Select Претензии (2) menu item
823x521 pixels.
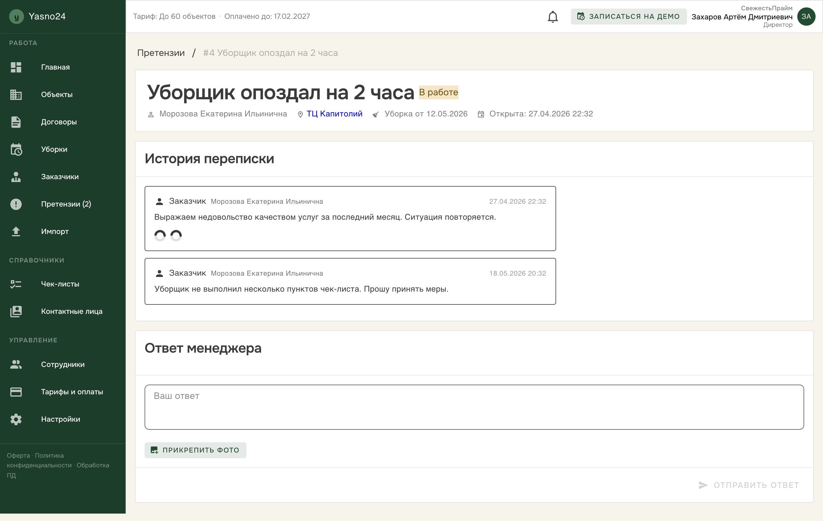(63, 204)
